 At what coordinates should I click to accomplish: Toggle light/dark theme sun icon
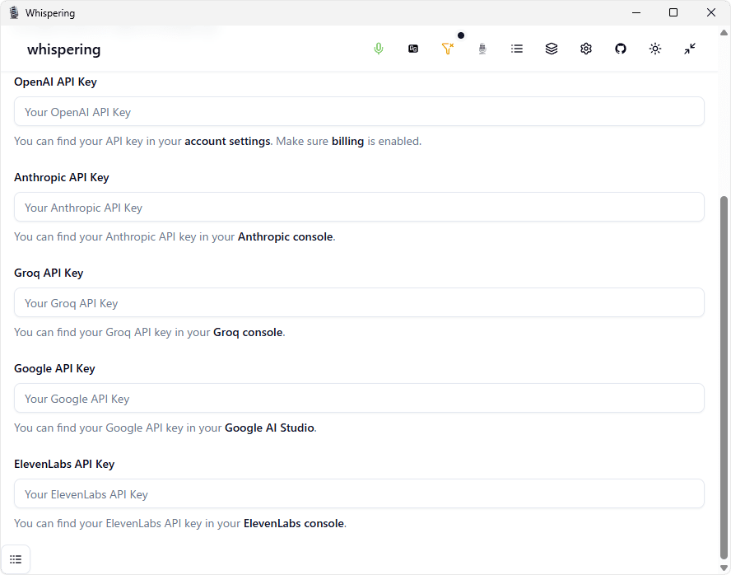655,49
